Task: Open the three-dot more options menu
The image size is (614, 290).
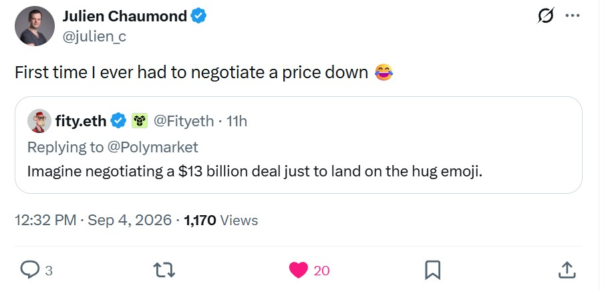Action: point(572,15)
